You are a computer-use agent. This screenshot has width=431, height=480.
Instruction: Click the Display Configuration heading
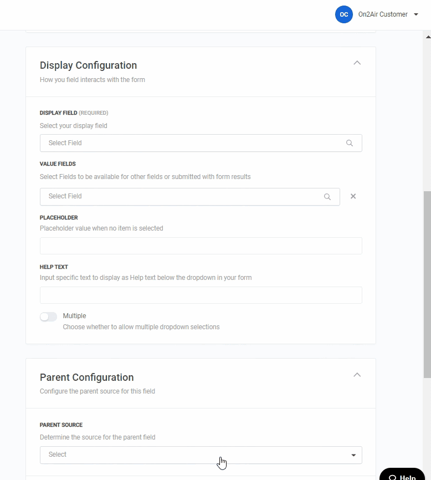88,65
